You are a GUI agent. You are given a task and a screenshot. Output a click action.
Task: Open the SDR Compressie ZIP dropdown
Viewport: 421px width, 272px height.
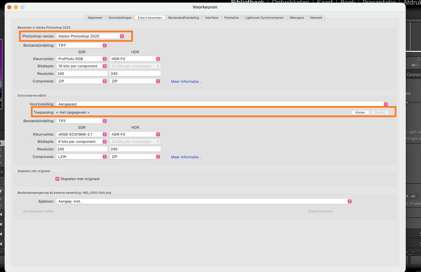click(82, 81)
